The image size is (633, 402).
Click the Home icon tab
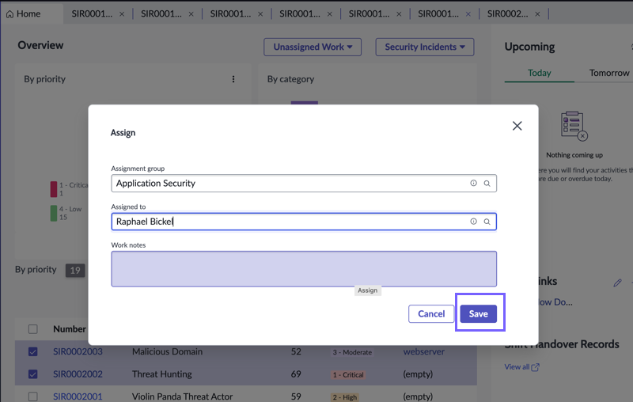(9, 14)
